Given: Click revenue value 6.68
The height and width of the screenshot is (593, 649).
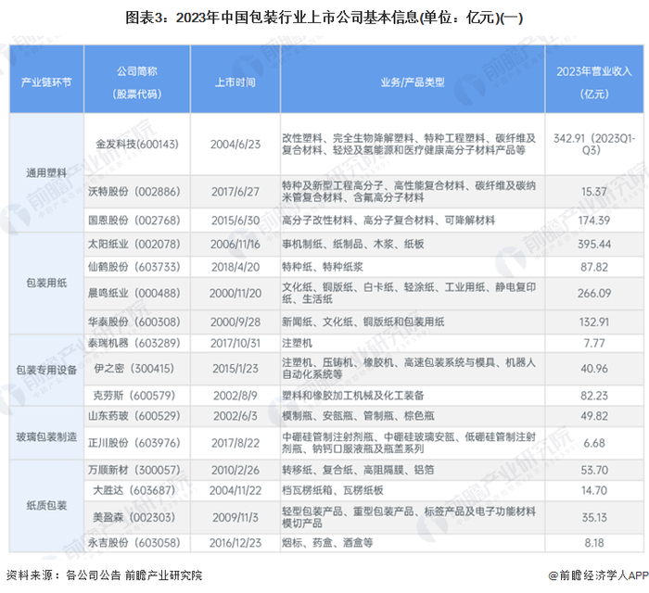Looking at the screenshot, I should (x=594, y=443).
